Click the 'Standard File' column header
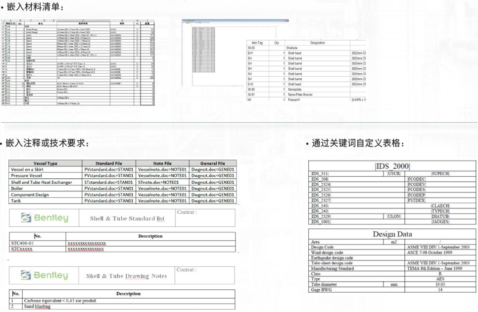478x312 pixels. 108,163
